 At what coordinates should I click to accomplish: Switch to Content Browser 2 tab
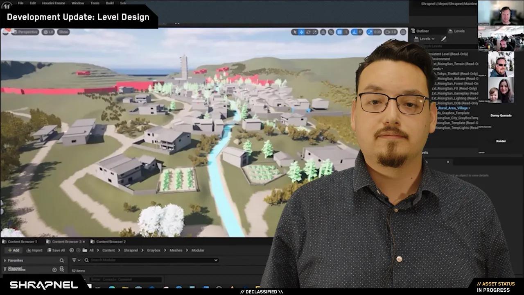[x=108, y=242]
